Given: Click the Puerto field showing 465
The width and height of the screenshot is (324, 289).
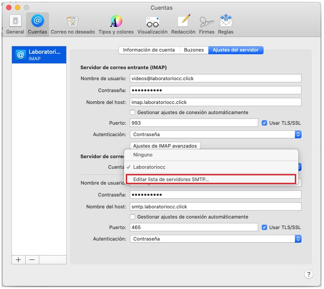Looking at the screenshot, I should coord(194,227).
